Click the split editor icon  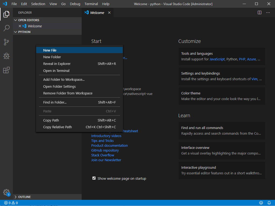(x=259, y=13)
